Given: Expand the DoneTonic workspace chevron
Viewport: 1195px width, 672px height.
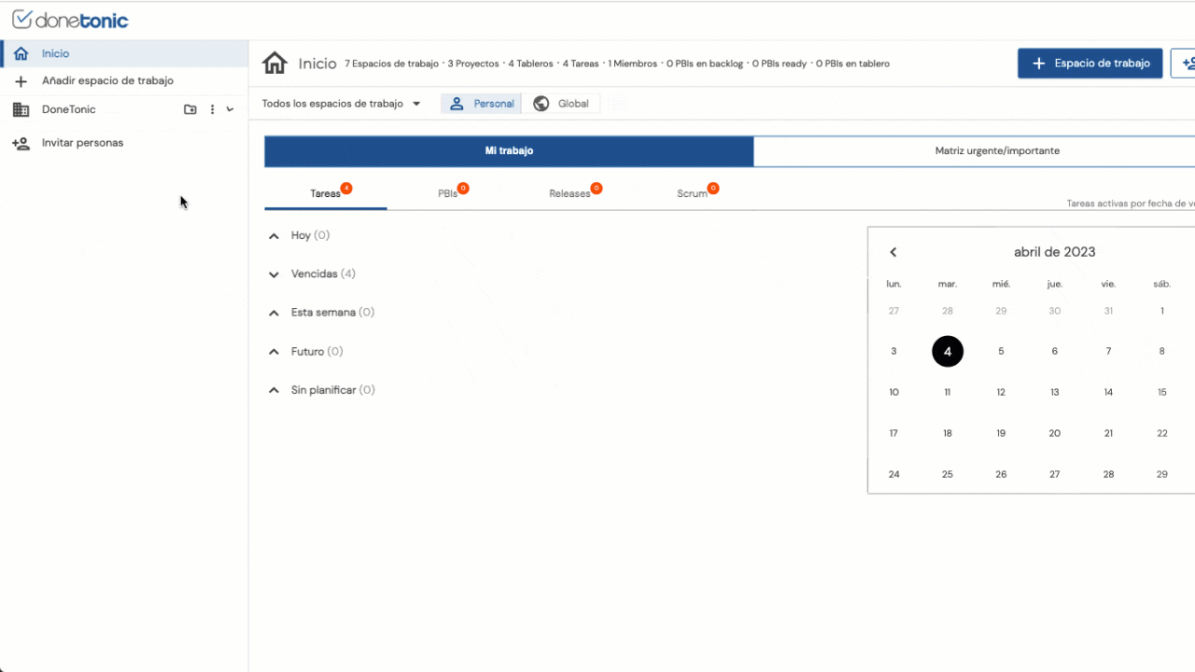Looking at the screenshot, I should [x=230, y=109].
